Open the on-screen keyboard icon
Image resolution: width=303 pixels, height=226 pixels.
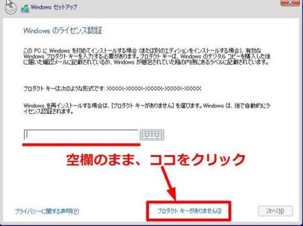point(152,135)
